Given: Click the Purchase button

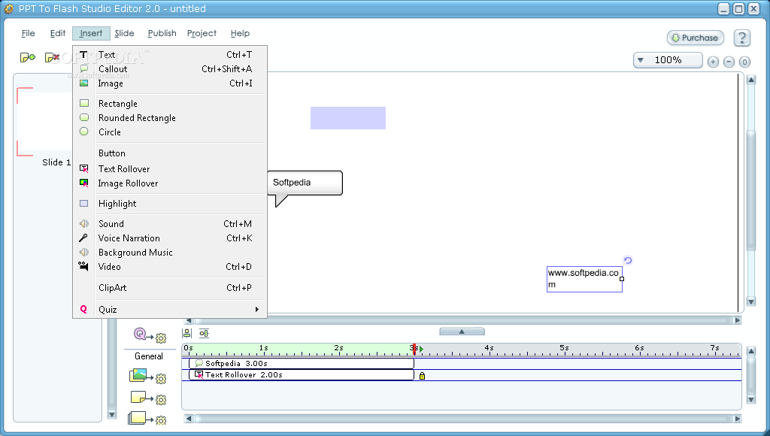Looking at the screenshot, I should [x=696, y=38].
